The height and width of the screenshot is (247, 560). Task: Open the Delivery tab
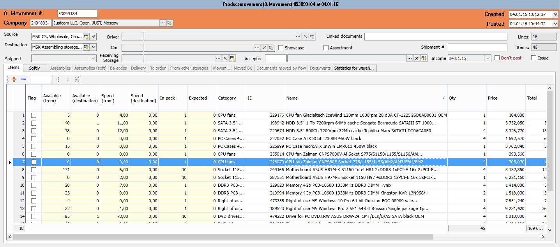(138, 68)
